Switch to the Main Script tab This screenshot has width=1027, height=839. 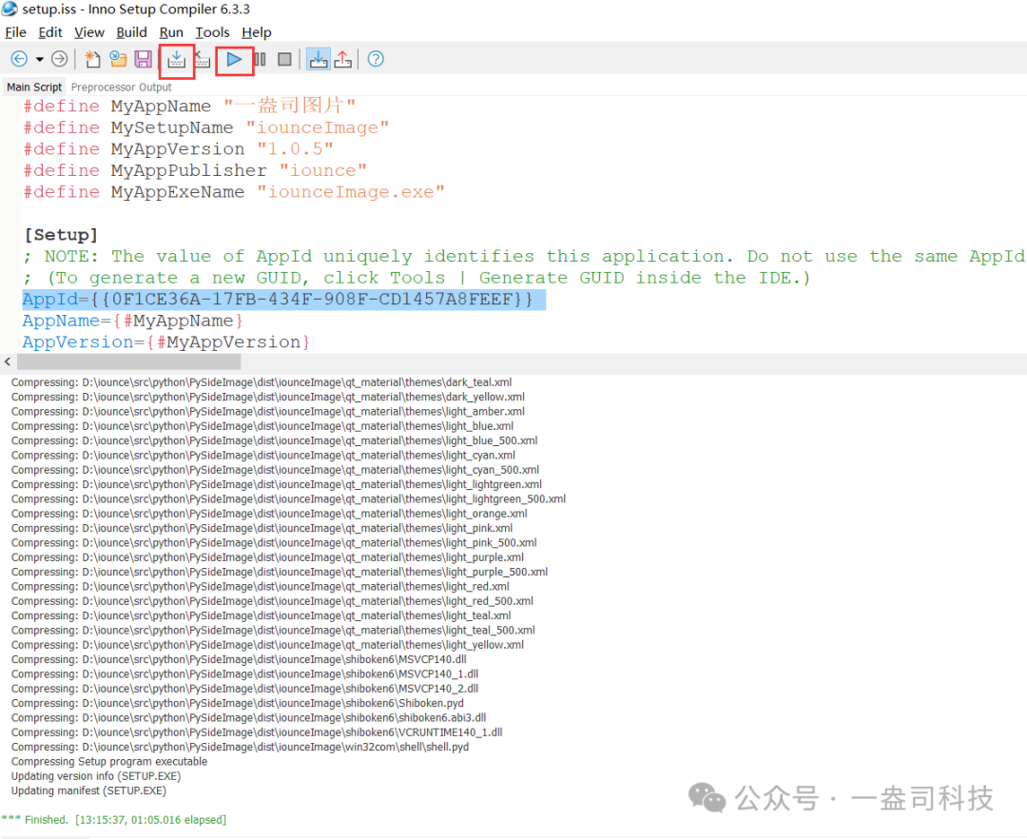pos(34,88)
